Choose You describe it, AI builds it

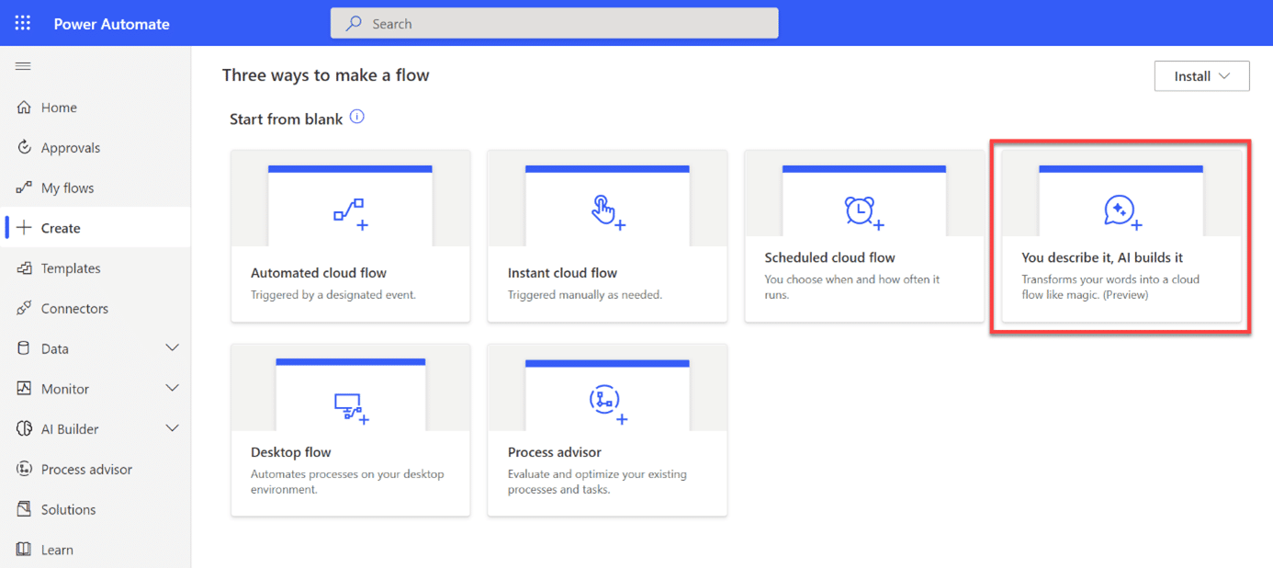(1102, 257)
